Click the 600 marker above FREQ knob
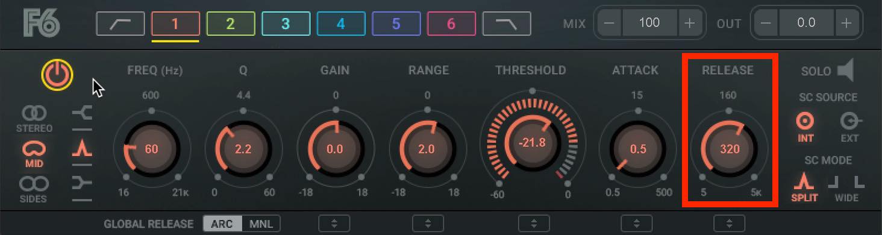Viewport: 882px width, 235px height. click(151, 95)
